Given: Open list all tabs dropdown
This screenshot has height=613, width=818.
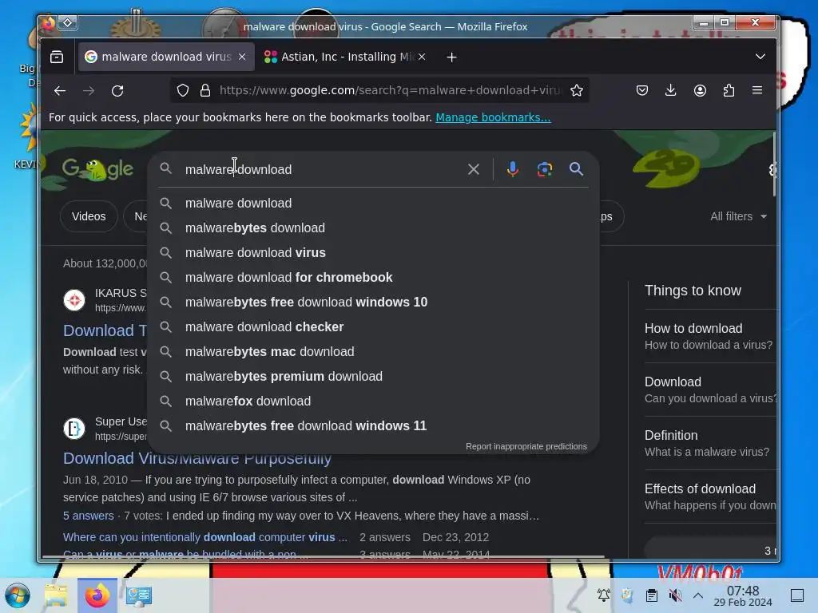Looking at the screenshot, I should (x=760, y=57).
